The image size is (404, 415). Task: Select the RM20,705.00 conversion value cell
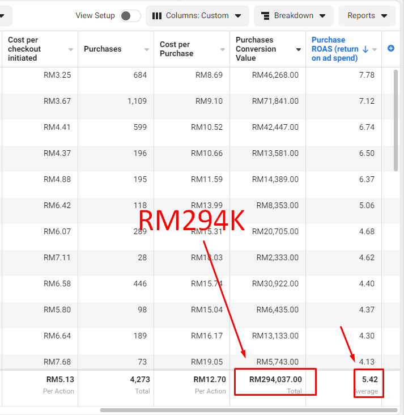click(x=275, y=231)
